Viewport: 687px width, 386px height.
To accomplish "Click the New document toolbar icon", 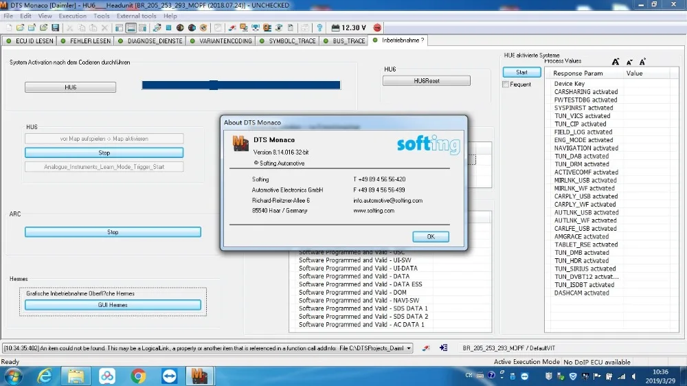I will 8,27.
